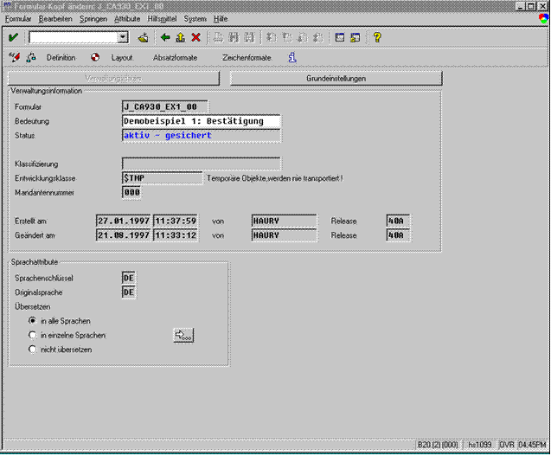Click the Bedeutung text field

(x=202, y=121)
